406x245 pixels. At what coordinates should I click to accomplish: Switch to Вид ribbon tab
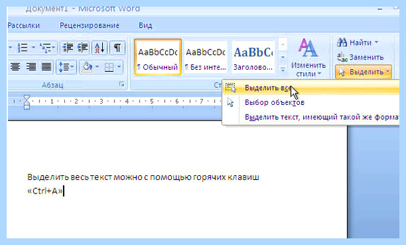[x=145, y=26]
